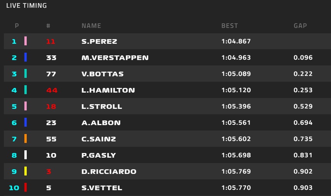Click the L.STROLL driver name

(102, 107)
